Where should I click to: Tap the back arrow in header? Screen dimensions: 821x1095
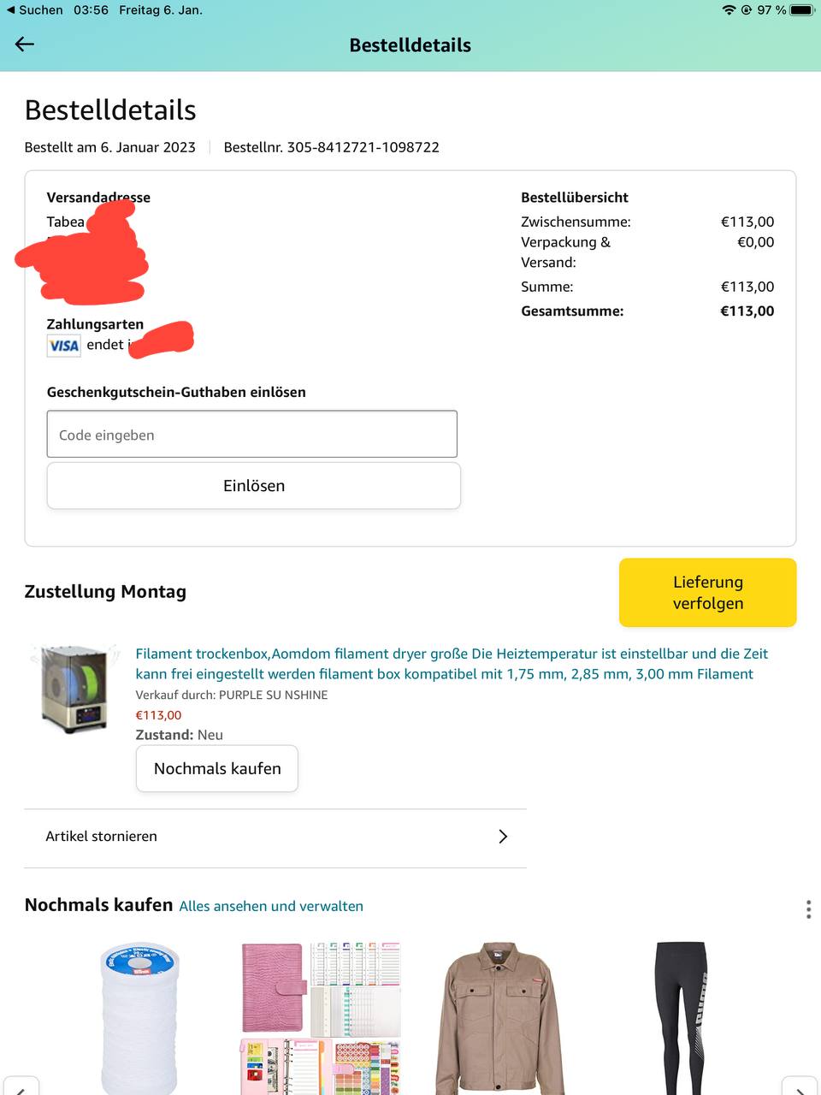25,44
